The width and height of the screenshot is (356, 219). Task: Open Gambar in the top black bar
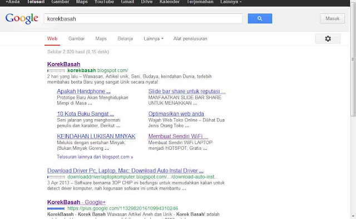tap(60, 2)
